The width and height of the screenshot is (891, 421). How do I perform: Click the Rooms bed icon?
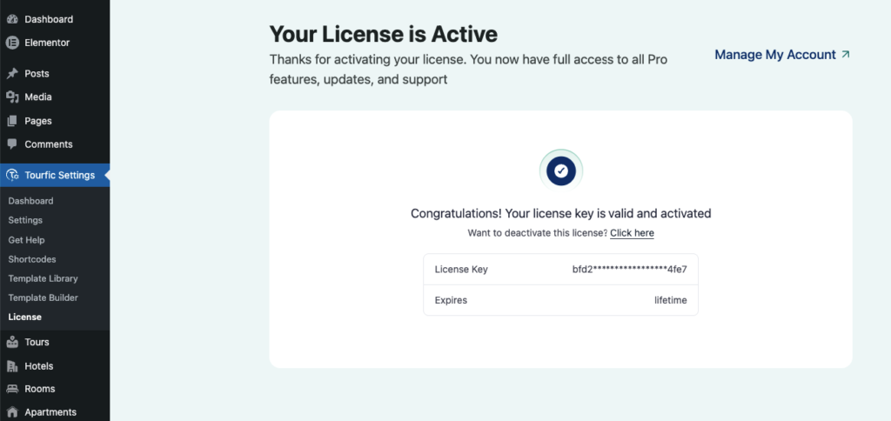(12, 389)
